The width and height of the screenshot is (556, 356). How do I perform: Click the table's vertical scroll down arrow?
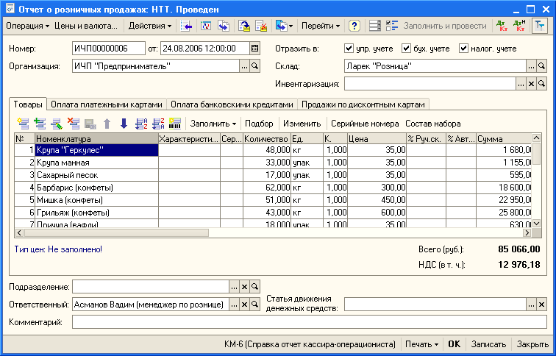[x=536, y=224]
